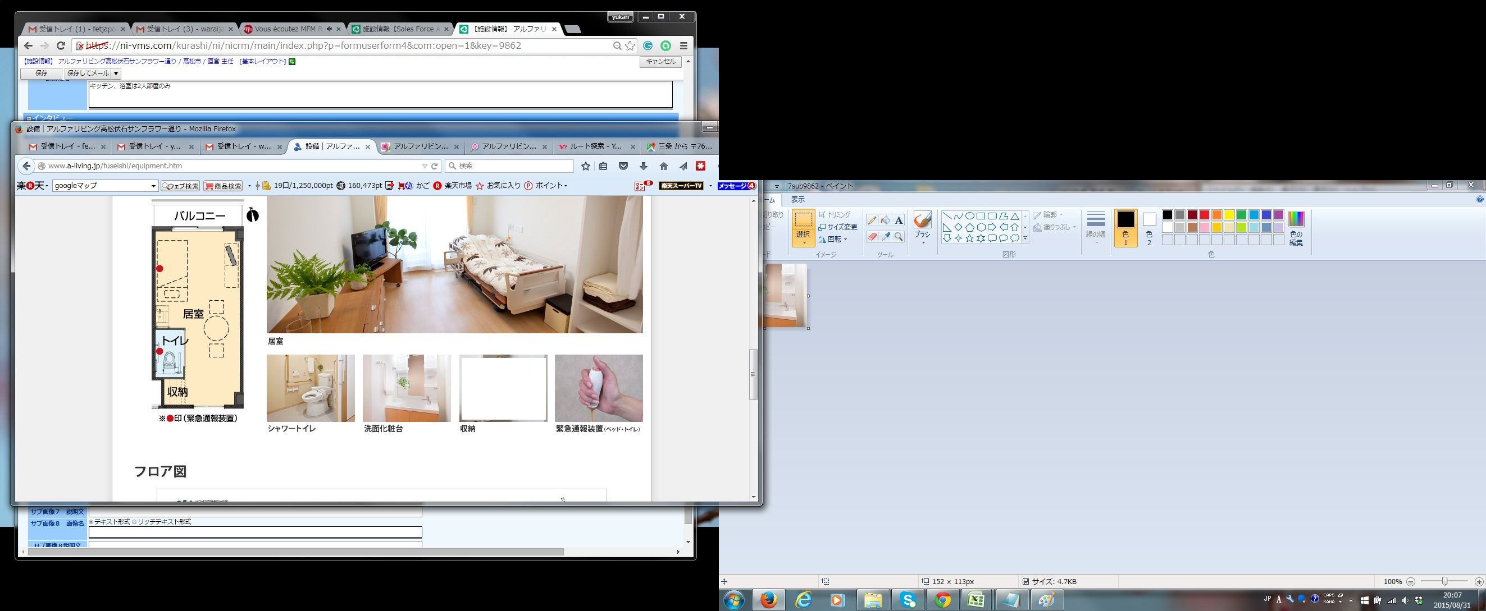The width and height of the screenshot is (1486, 611).
Task: Open Chrome hamburger menu
Action: click(683, 45)
